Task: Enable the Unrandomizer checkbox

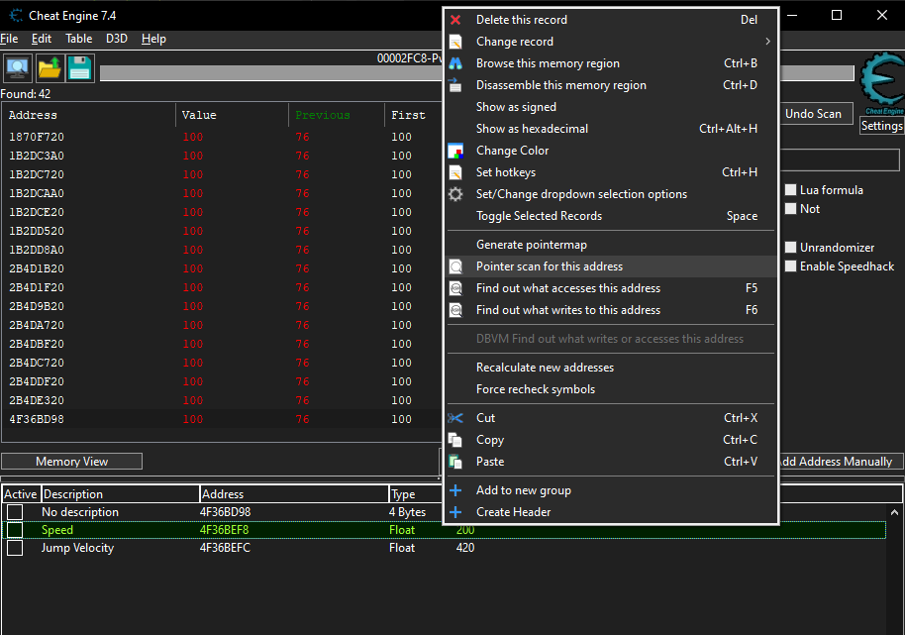Action: 791,248
